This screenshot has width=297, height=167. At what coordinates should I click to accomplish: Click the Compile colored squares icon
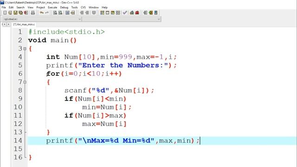(x=102, y=13)
